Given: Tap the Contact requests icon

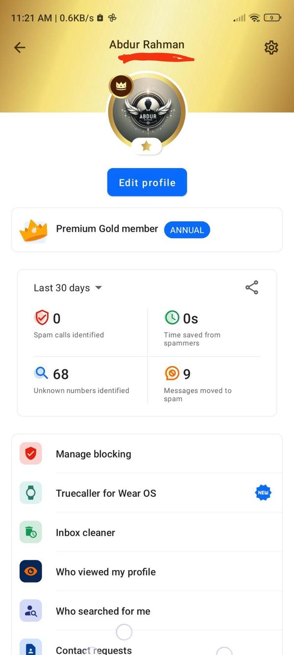Looking at the screenshot, I should [x=30, y=649].
